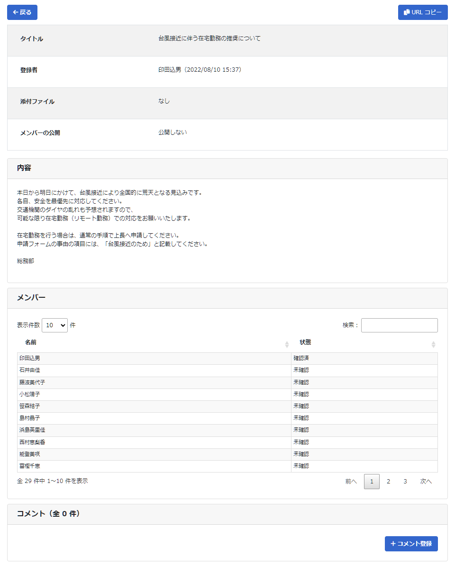Screen dimensions: 455x568
Task: Click the 名前 column header
Action: pyautogui.click(x=31, y=342)
